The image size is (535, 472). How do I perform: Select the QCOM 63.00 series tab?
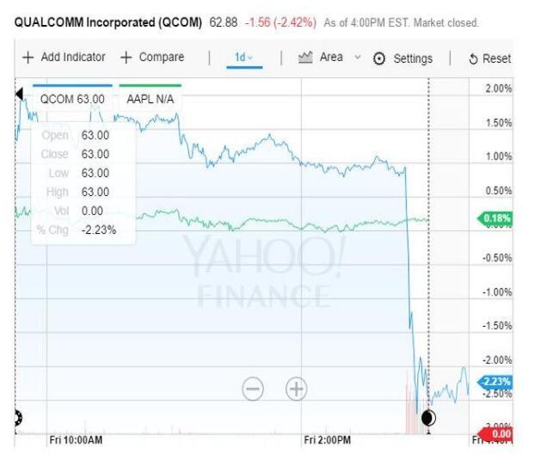tap(72, 99)
